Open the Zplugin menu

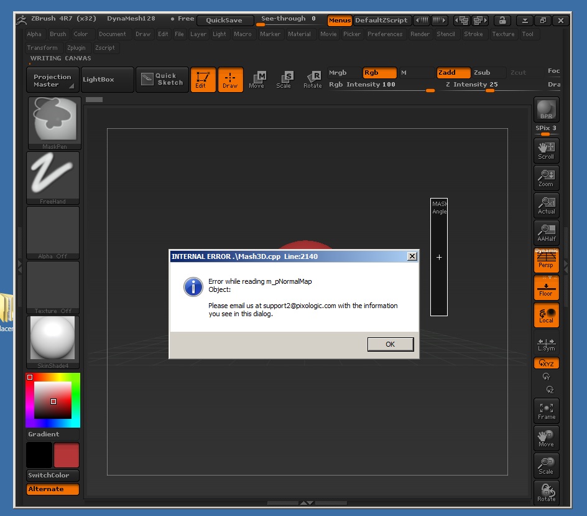click(76, 48)
